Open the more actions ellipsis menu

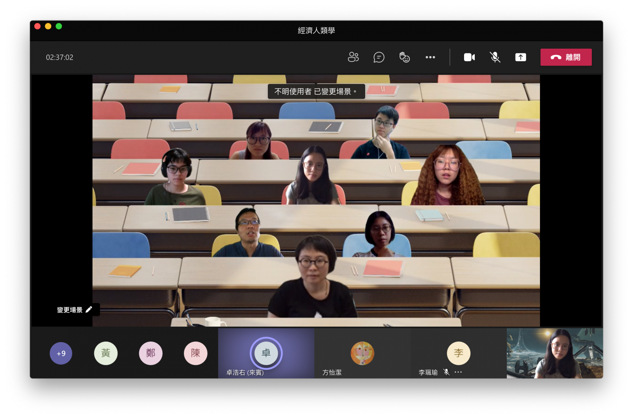(x=430, y=57)
